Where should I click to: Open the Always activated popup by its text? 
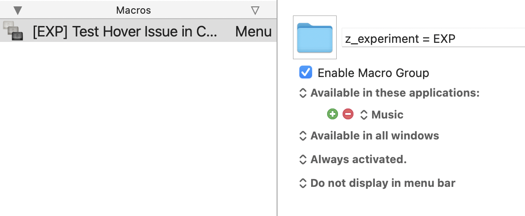tap(358, 159)
